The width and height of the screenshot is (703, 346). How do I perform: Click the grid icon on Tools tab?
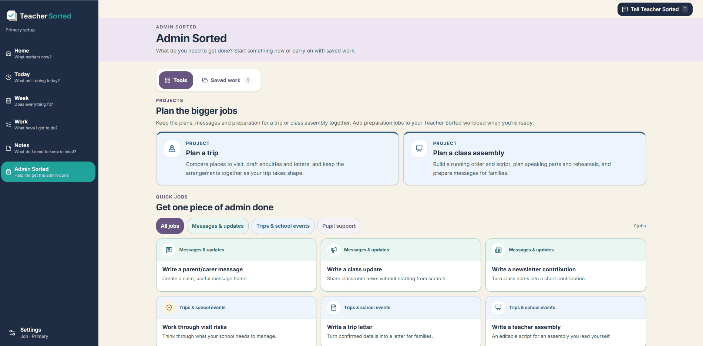point(168,80)
